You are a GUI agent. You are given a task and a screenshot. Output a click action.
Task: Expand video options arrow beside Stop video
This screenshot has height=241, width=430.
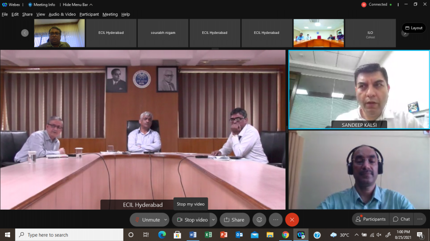[x=213, y=220]
